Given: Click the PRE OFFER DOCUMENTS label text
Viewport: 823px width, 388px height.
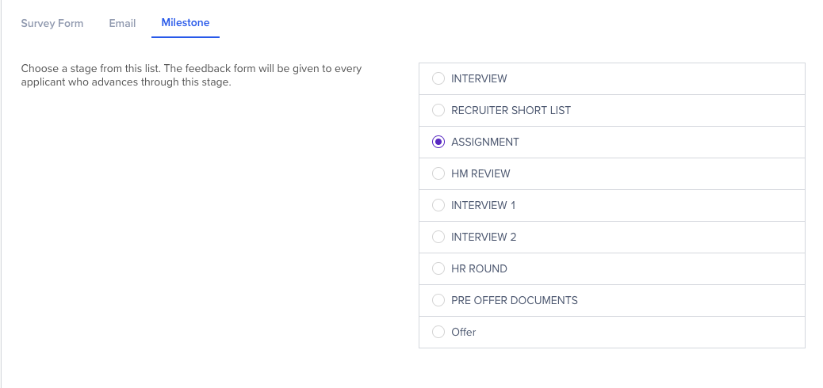Looking at the screenshot, I should [x=515, y=300].
